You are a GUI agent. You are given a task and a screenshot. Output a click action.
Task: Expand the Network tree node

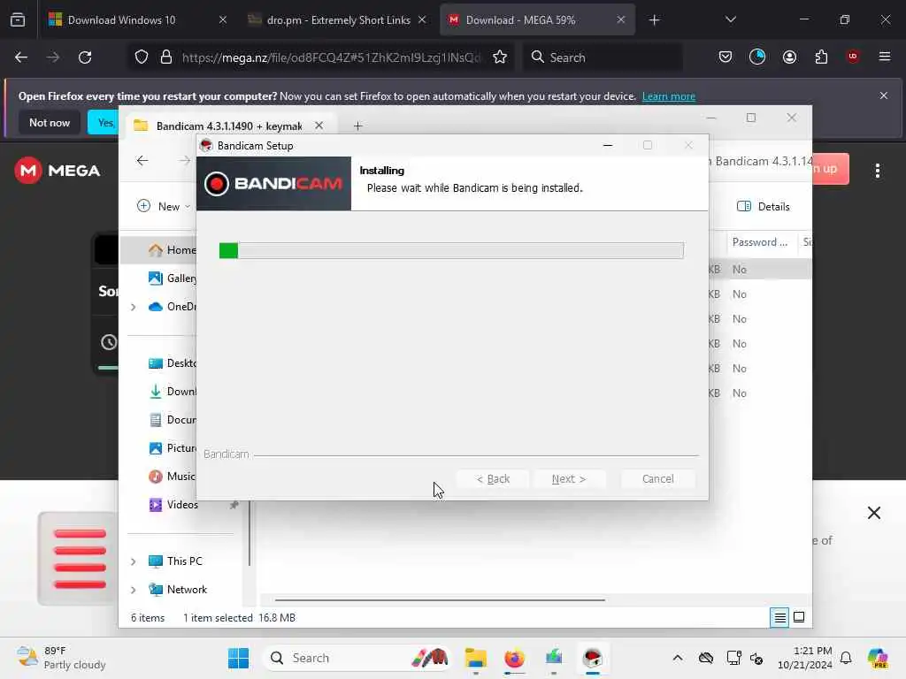pos(133,590)
